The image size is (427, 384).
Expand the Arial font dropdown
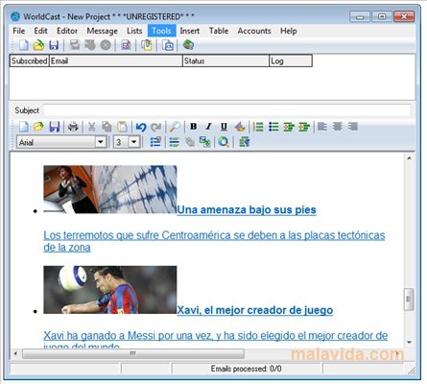pyautogui.click(x=101, y=142)
